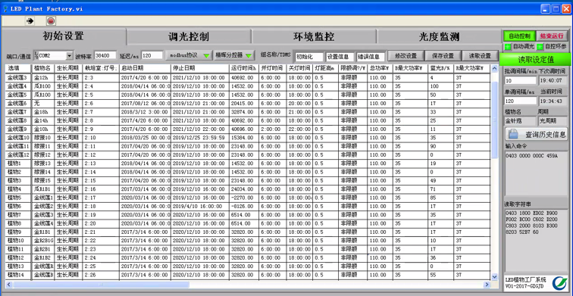Click the 修改设置 button
573x296 pixels.
(x=405, y=56)
